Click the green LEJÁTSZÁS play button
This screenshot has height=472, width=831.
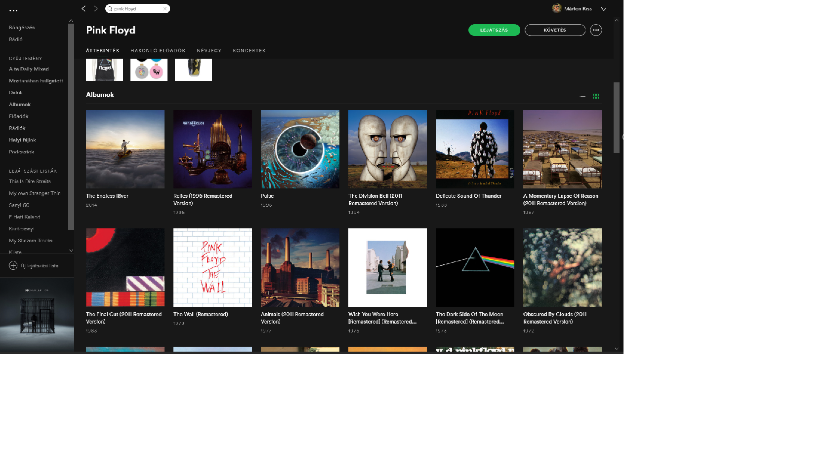[494, 30]
